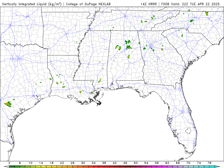Click the cyan right-end arrow of the color bar
The width and height of the screenshot is (224, 168).
[x=217, y=167]
